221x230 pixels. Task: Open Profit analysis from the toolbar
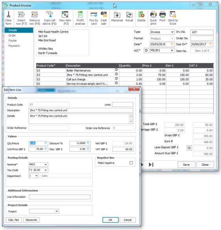click(80, 18)
